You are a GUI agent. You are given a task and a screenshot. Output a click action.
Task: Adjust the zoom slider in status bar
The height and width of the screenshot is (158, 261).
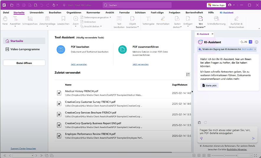coord(224,156)
